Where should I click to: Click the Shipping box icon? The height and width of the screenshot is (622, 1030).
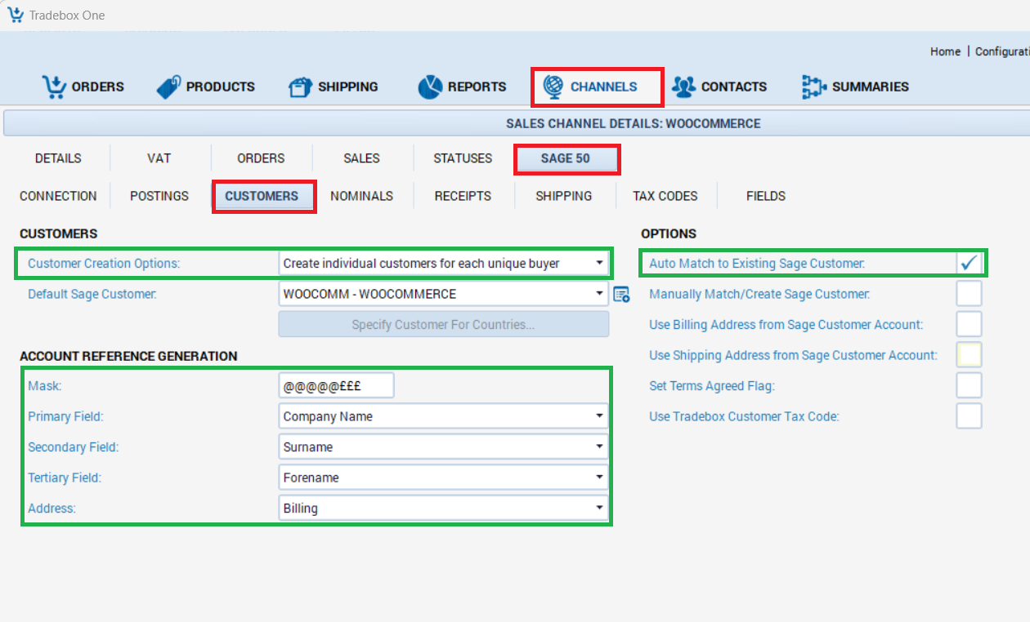[300, 87]
